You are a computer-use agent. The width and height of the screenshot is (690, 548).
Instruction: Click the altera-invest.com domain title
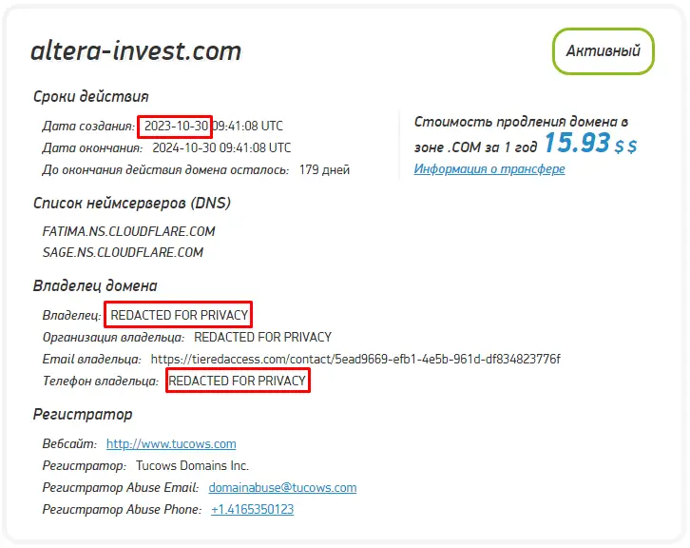(x=136, y=50)
